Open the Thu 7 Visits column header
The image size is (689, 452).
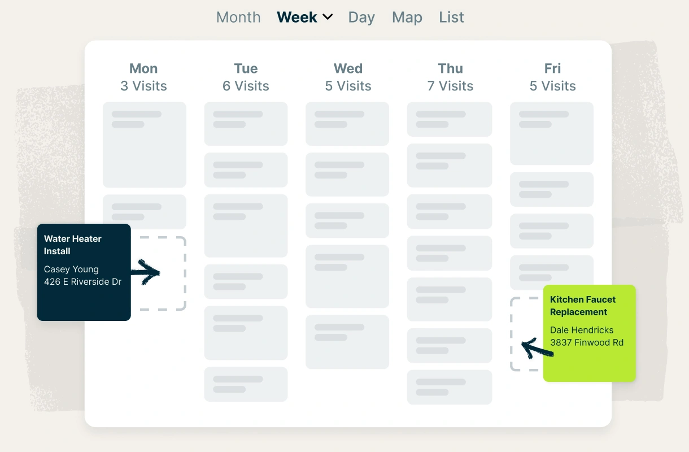click(x=450, y=77)
